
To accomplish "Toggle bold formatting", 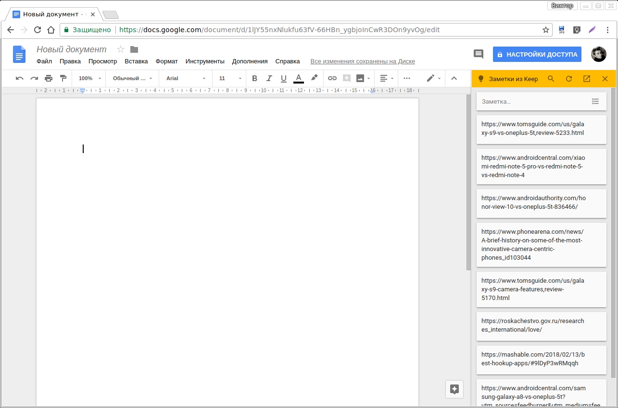I will point(255,78).
